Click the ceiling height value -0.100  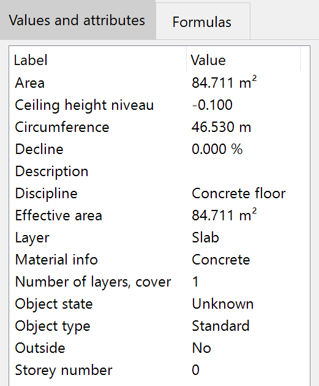click(212, 104)
